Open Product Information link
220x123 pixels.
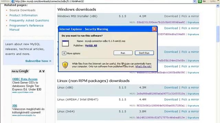pyautogui.click(x=23, y=15)
